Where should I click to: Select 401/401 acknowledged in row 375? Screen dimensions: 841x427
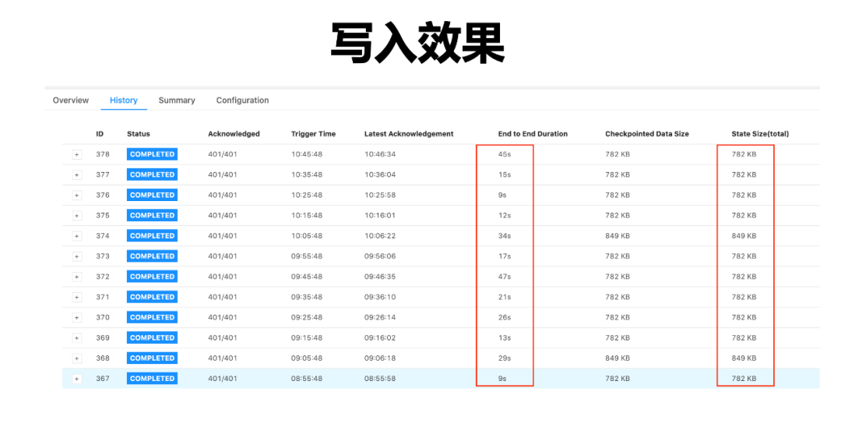(x=223, y=216)
